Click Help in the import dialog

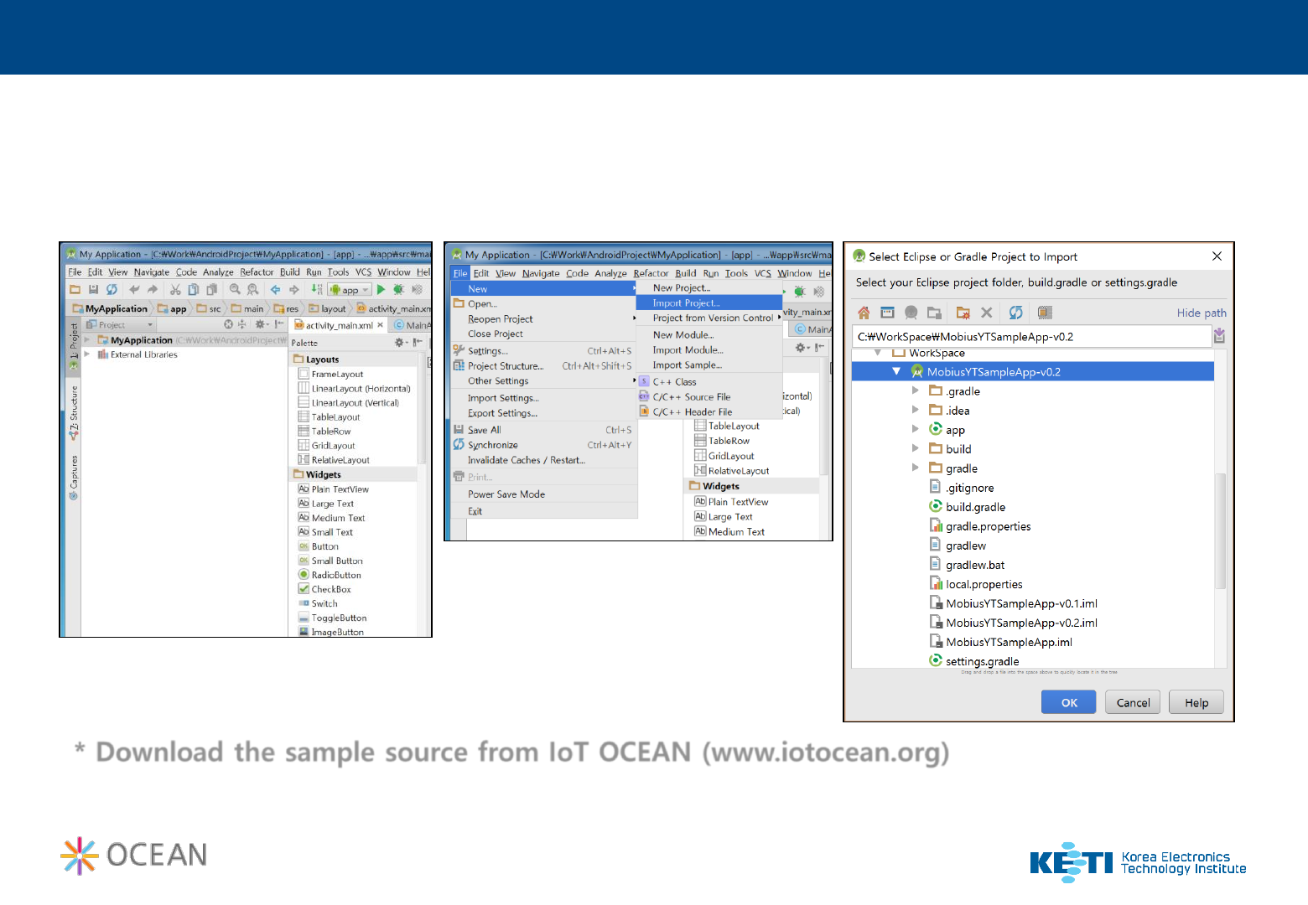pos(1196,702)
